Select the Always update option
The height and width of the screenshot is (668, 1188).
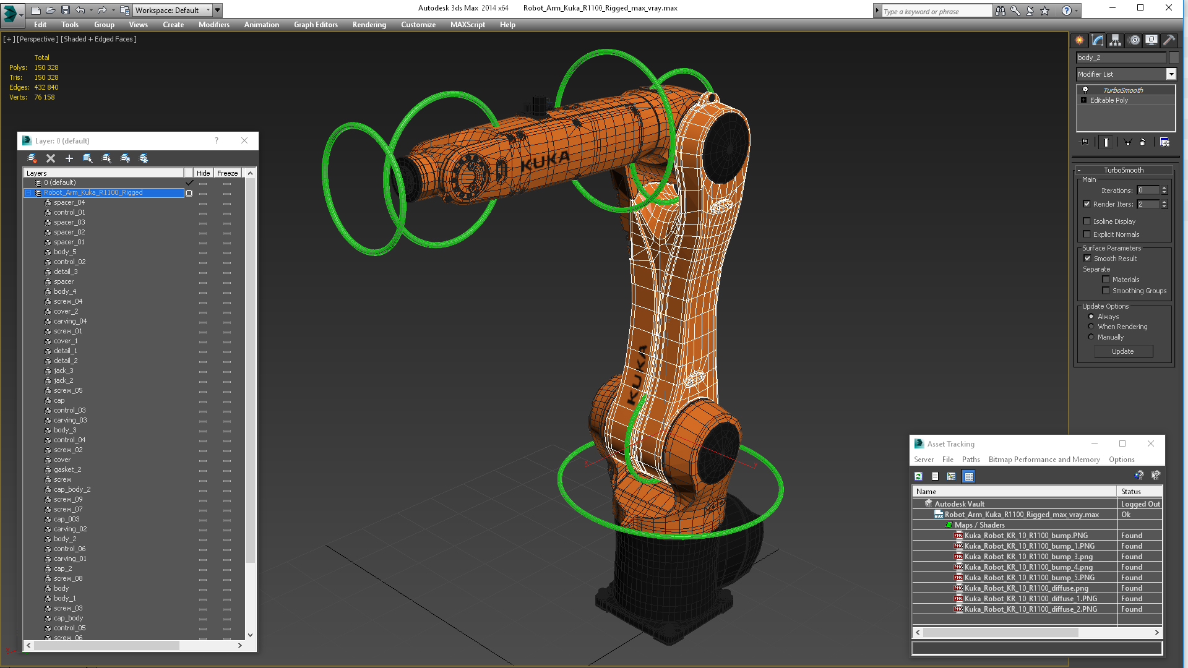point(1091,317)
